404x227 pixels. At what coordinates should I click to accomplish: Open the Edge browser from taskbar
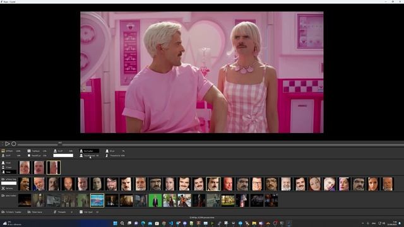[x=143, y=223]
